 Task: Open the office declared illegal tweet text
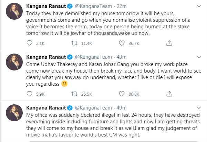(x=110, y=124)
